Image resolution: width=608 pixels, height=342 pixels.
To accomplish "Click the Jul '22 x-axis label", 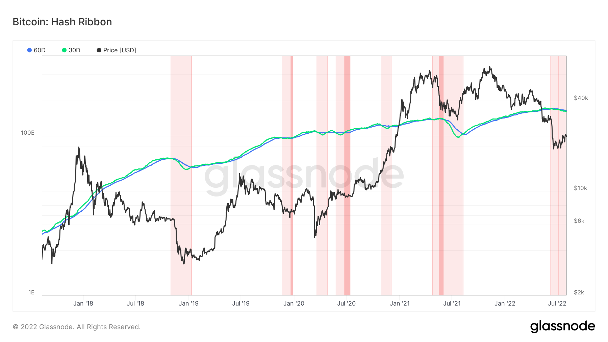I will 557,303.
